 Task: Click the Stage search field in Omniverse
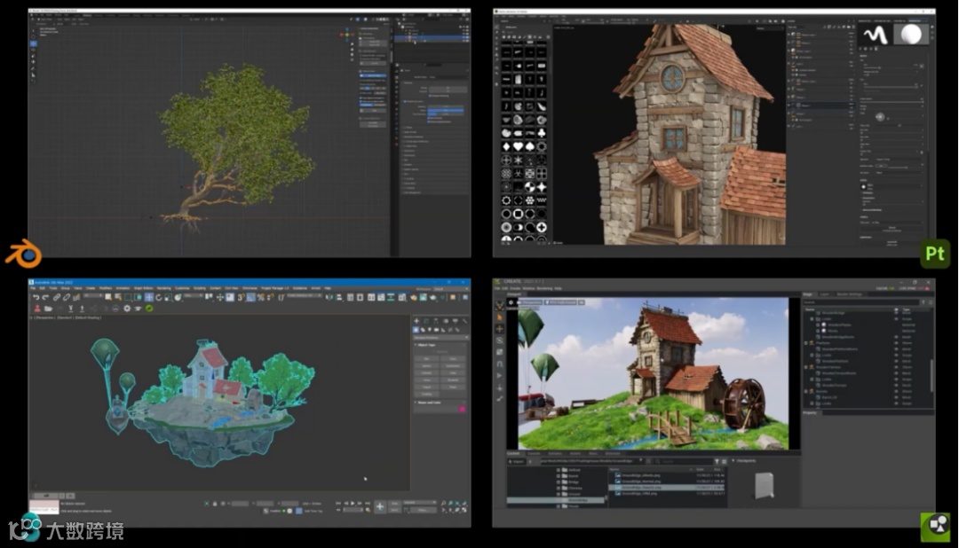(x=861, y=302)
